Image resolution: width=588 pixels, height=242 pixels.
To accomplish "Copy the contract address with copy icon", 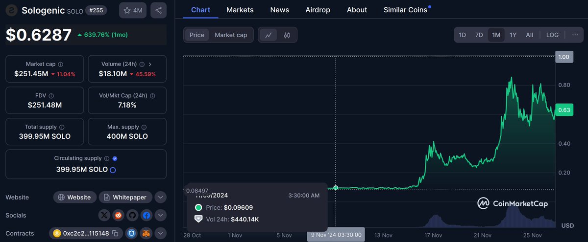I will tap(115, 233).
